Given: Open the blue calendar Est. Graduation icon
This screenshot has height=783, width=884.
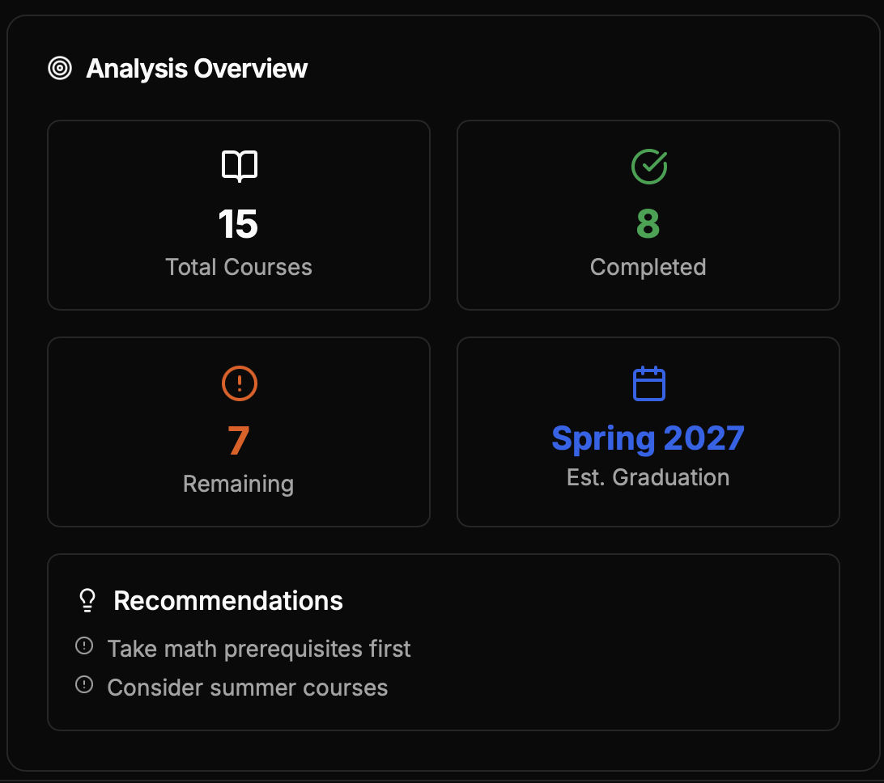Looking at the screenshot, I should tap(648, 383).
